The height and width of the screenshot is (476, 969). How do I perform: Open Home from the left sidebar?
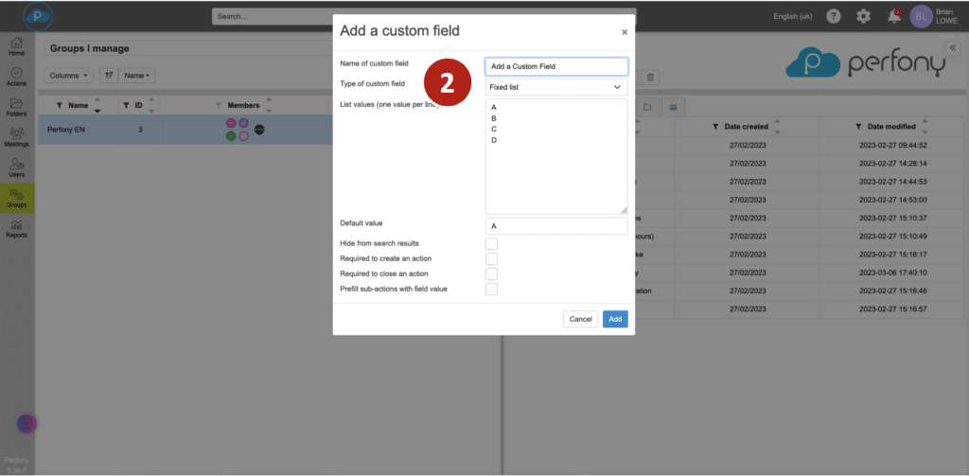16,46
